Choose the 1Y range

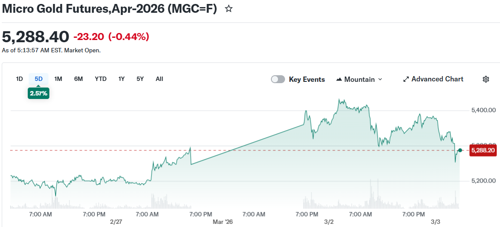(x=122, y=79)
